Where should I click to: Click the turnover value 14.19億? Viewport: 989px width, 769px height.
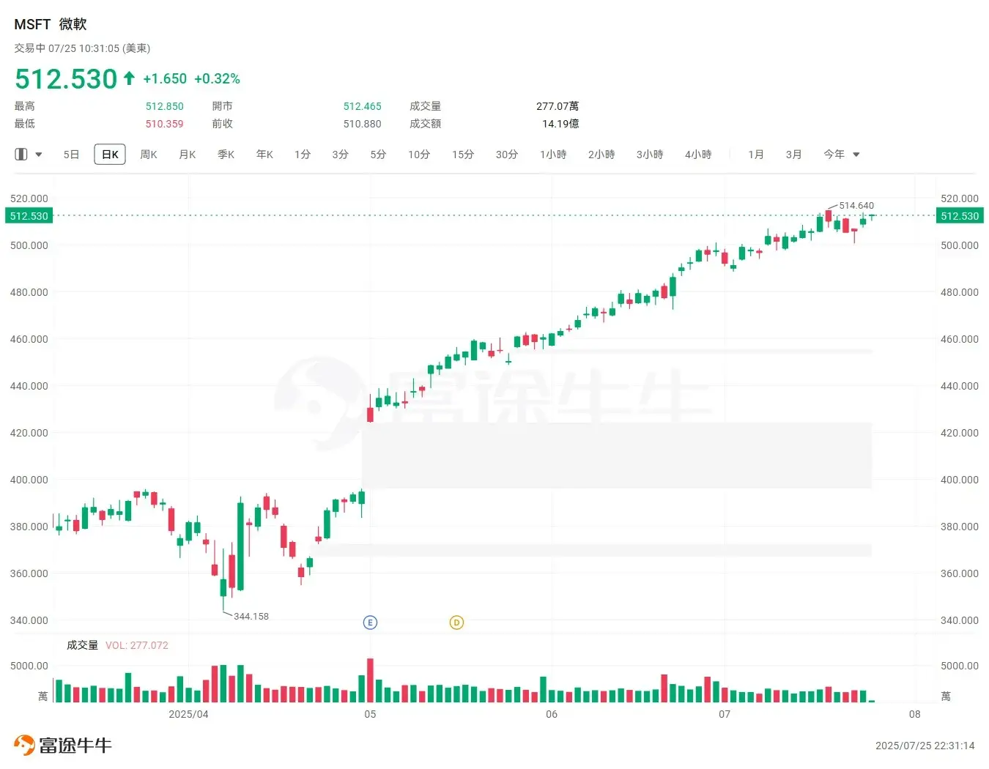[560, 124]
